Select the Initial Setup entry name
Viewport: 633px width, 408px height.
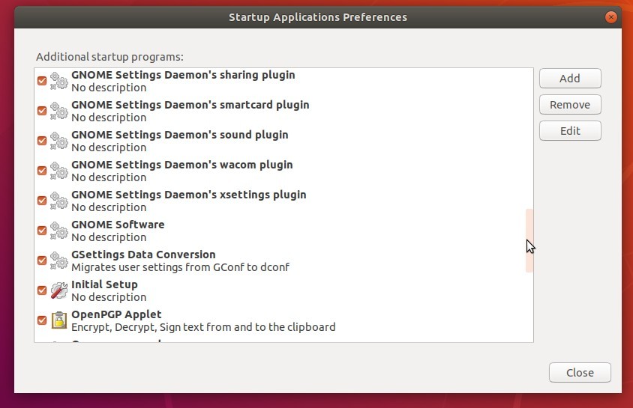pos(104,284)
